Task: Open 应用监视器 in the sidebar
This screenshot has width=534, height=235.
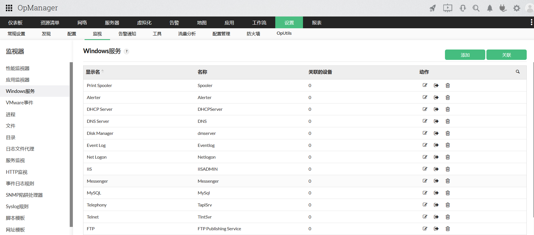Action: point(18,80)
